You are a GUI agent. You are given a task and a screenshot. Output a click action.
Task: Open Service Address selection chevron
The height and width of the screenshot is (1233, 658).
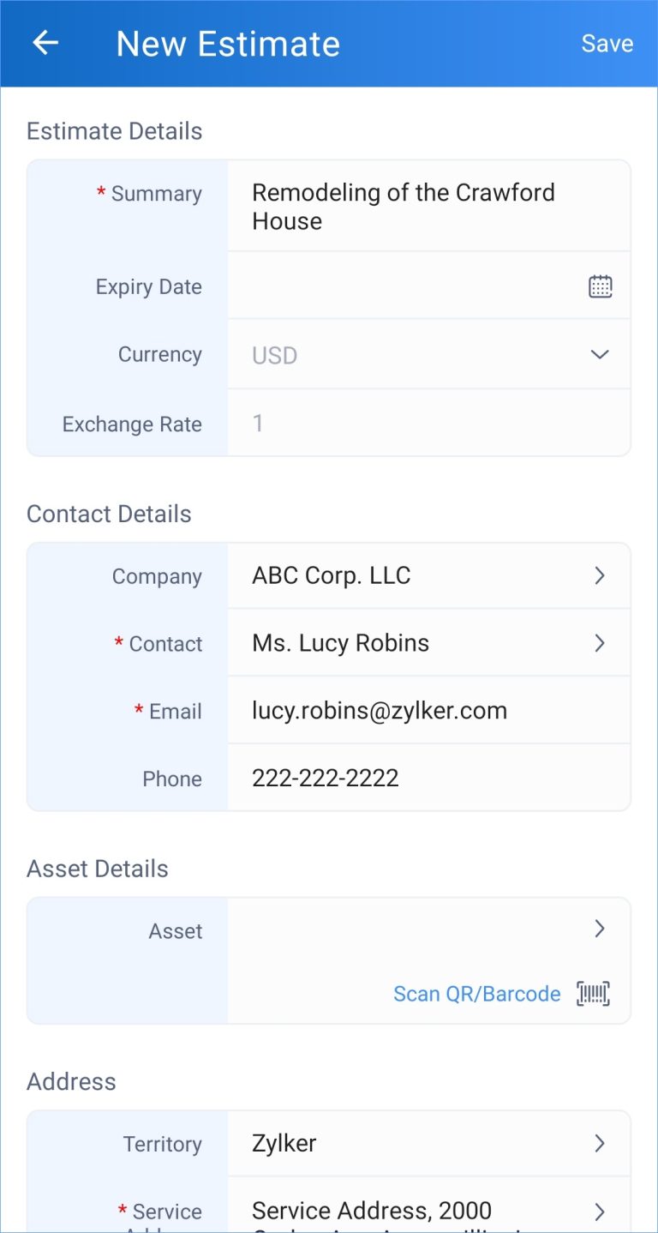(x=600, y=1211)
